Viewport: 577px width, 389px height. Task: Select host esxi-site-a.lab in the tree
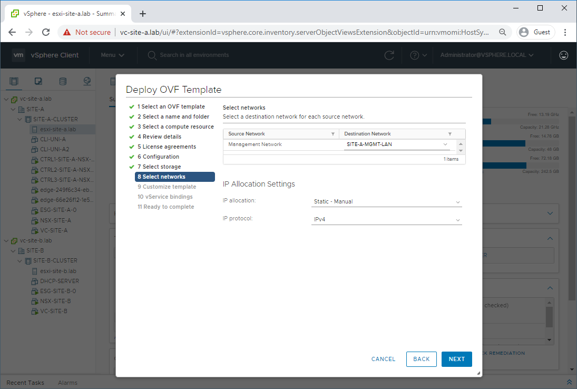point(58,129)
